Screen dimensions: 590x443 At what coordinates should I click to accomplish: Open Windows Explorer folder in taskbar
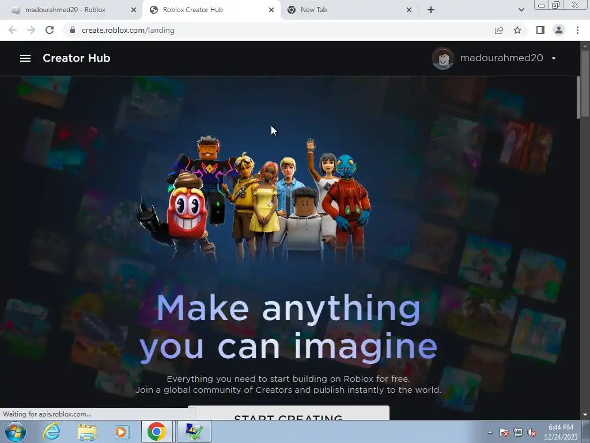pos(87,432)
